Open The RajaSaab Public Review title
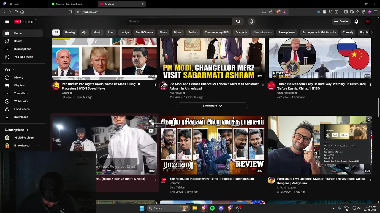 [x=212, y=181]
